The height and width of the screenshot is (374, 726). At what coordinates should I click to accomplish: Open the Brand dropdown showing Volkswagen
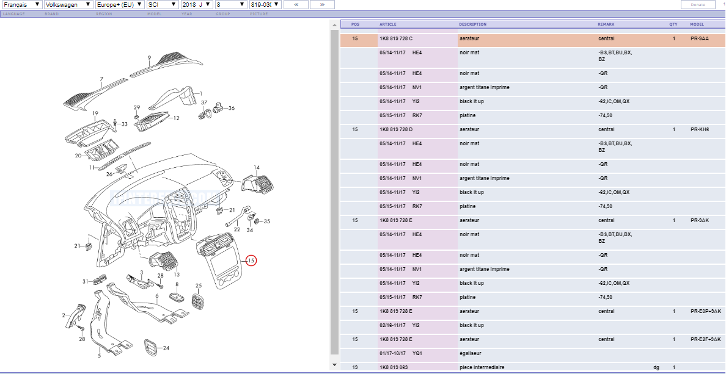(69, 5)
